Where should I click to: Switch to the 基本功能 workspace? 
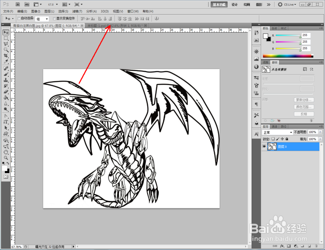tap(219, 5)
